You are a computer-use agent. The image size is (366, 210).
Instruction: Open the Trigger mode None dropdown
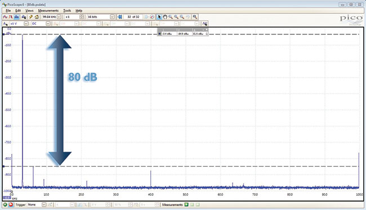tap(44, 205)
